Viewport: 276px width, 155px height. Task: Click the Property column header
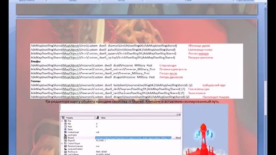(x=78, y=118)
